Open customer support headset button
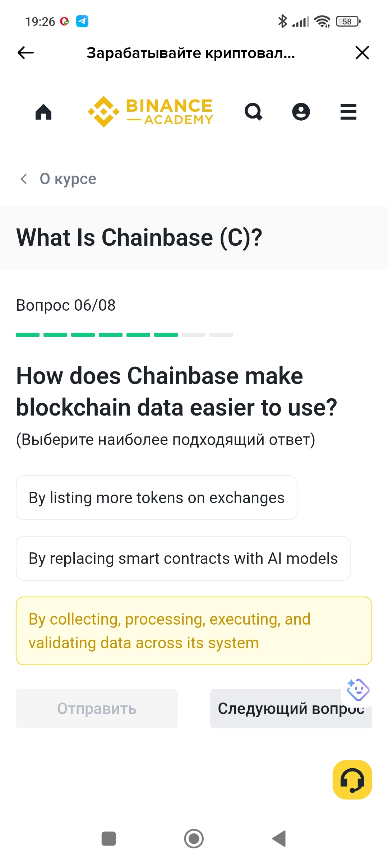The height and width of the screenshot is (862, 388). tap(352, 779)
